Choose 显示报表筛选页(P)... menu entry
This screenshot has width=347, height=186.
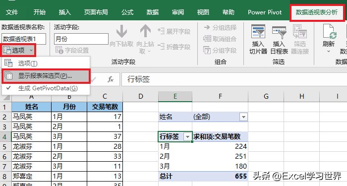[46, 76]
